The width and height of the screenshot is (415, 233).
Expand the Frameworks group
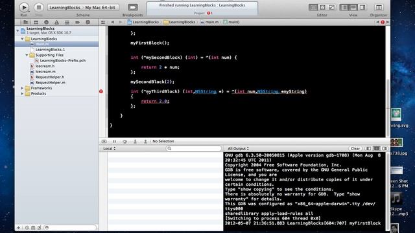tap(22, 88)
